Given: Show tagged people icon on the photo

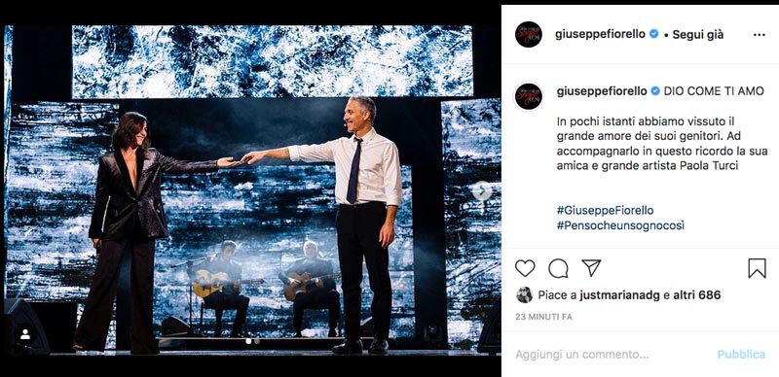Looking at the screenshot, I should tap(25, 335).
